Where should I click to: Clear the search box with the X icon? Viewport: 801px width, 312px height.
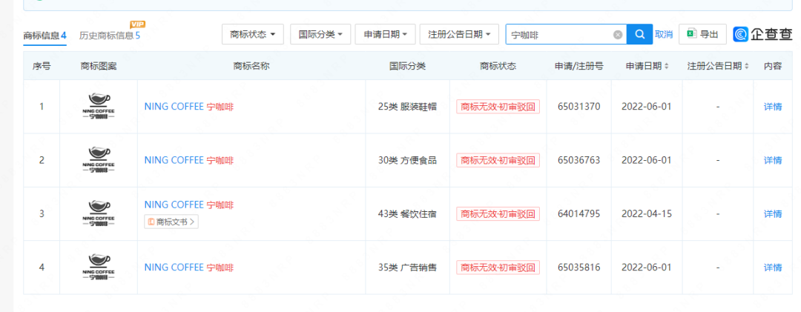point(618,34)
